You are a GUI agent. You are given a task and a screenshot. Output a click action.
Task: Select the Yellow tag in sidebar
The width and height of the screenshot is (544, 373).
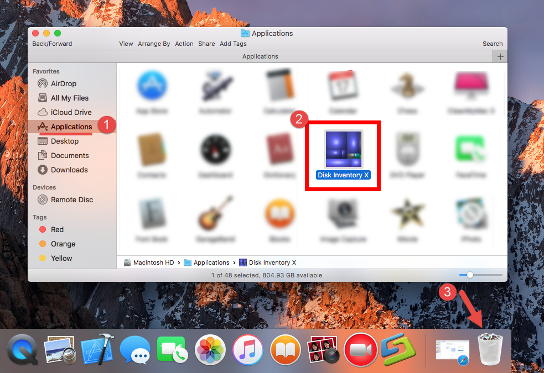tap(58, 258)
